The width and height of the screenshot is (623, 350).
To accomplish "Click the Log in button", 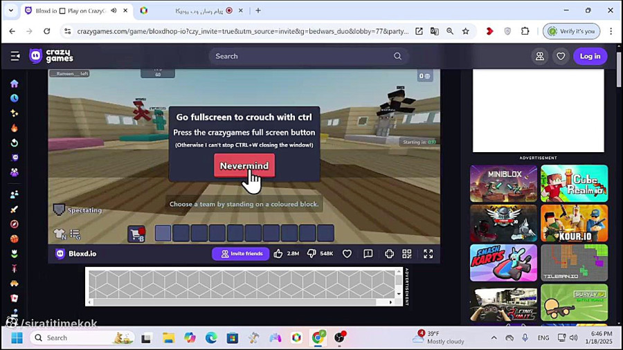I will point(590,56).
